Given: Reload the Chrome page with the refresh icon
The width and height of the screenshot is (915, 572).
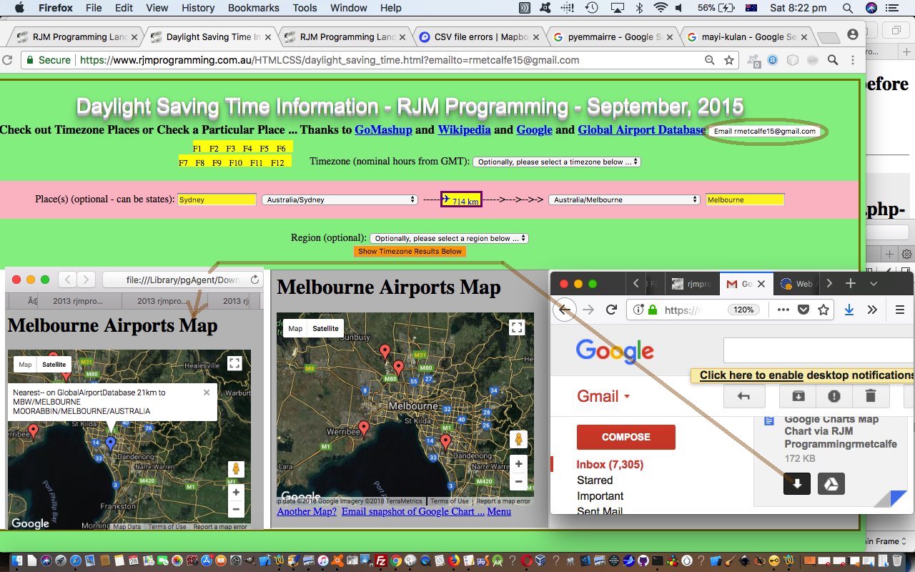Looking at the screenshot, I should (x=8, y=61).
